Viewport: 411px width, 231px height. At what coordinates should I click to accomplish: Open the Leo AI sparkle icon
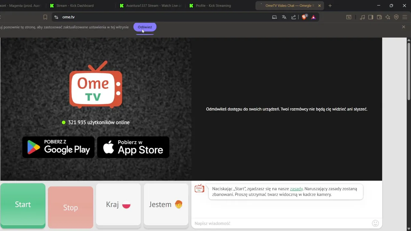(388, 17)
